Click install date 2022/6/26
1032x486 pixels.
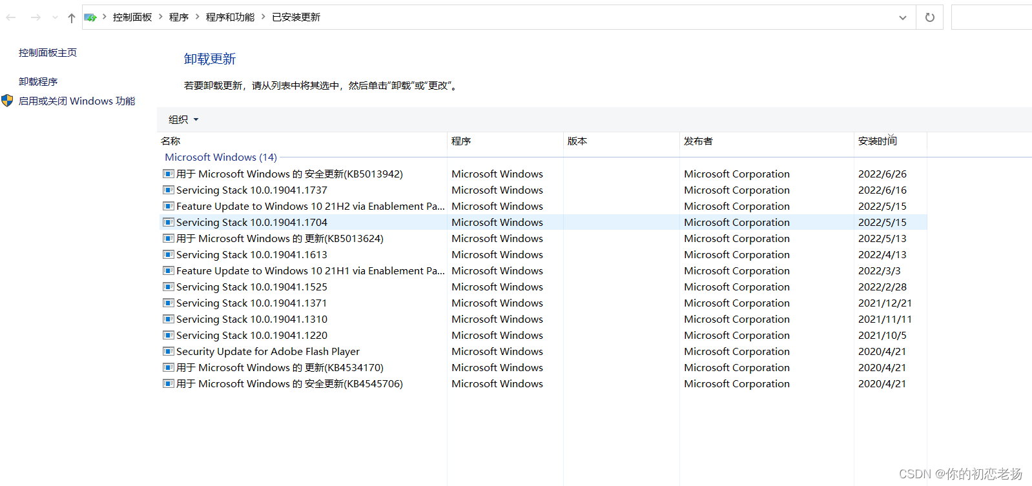[882, 174]
